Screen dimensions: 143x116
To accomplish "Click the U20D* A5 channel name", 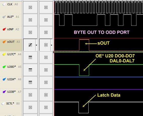I will (x=12, y=67).
